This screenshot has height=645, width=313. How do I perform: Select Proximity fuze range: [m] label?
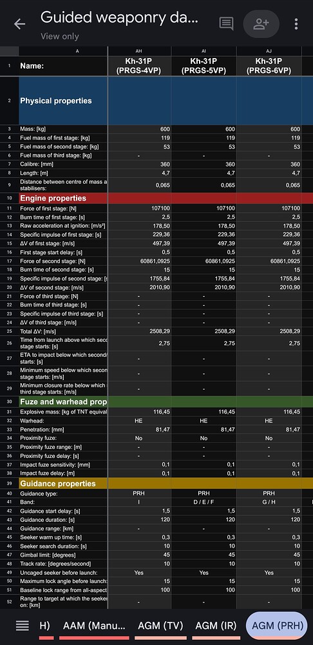click(x=63, y=447)
